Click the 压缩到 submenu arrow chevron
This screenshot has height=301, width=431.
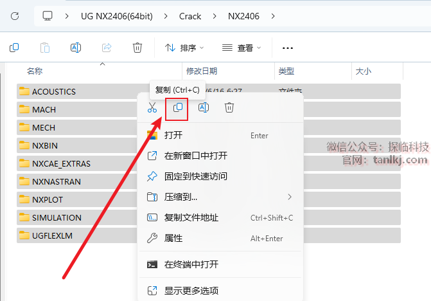pos(290,197)
